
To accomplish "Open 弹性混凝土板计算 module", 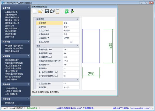I will [x=12, y=20].
